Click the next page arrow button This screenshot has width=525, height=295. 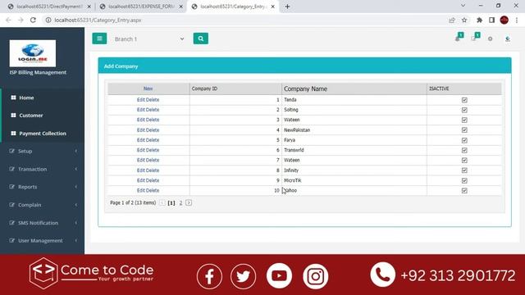pyautogui.click(x=189, y=202)
